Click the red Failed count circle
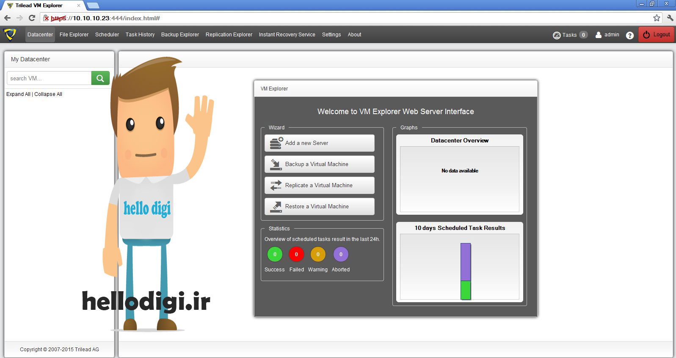Screen dimensions: 676x358 pos(296,254)
